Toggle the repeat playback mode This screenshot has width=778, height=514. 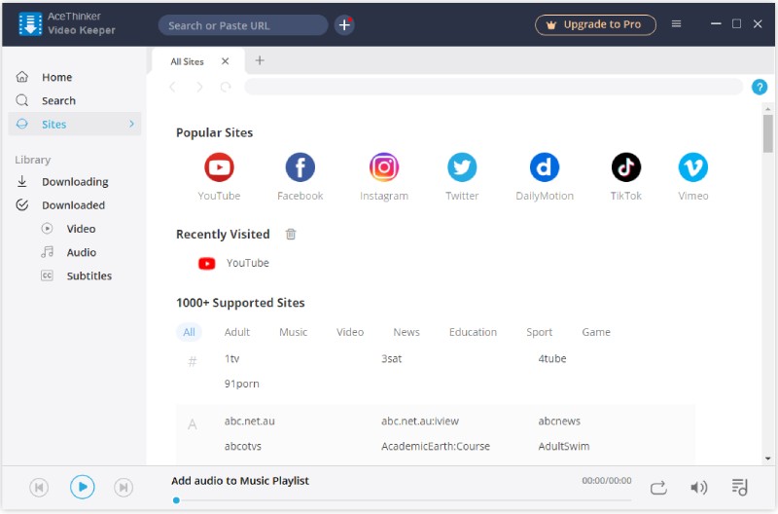[658, 488]
